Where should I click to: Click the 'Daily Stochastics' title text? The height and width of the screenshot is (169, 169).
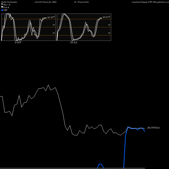pos(9,2)
